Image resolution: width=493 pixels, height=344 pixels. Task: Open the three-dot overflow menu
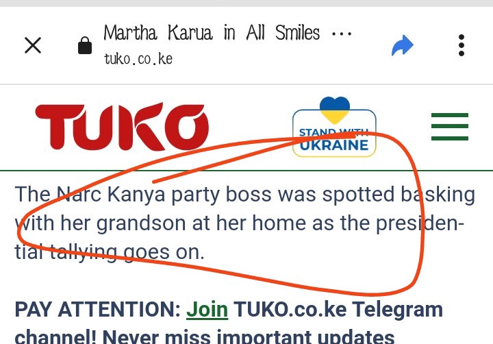tap(462, 45)
